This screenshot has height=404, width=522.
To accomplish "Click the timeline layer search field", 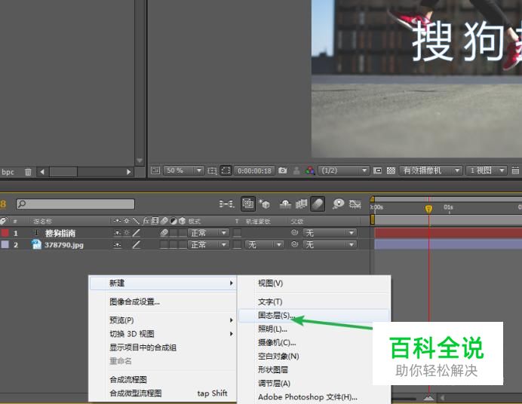I will point(75,204).
